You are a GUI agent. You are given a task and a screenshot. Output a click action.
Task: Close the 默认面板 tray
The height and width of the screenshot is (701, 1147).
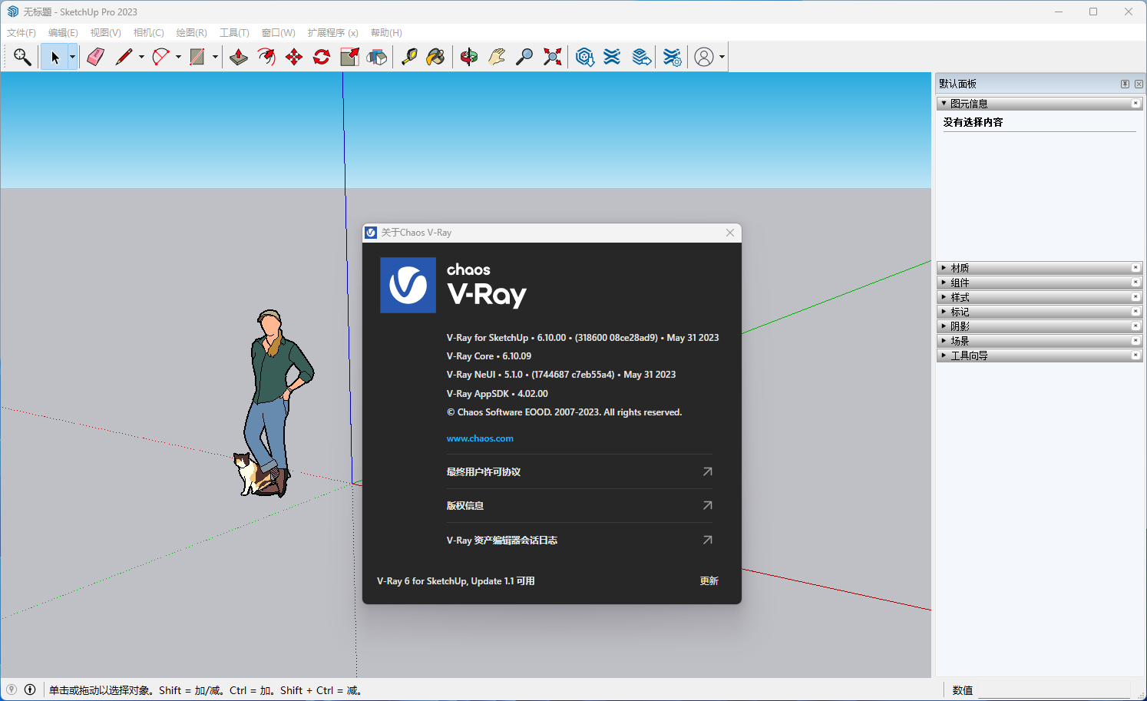1139,84
